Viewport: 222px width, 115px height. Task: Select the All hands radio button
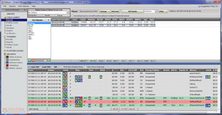(x=53, y=67)
